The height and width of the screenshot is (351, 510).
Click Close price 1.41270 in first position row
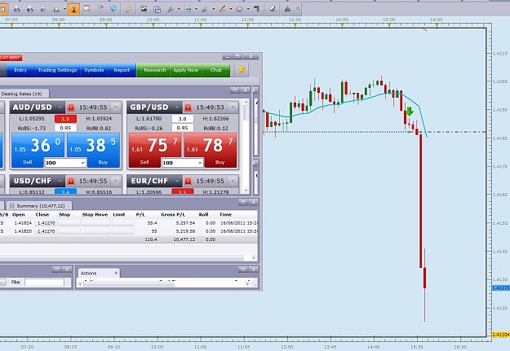(45, 223)
